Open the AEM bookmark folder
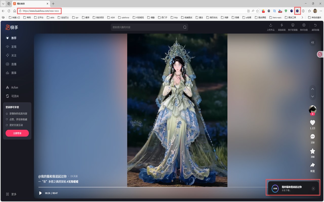 click(x=111, y=17)
